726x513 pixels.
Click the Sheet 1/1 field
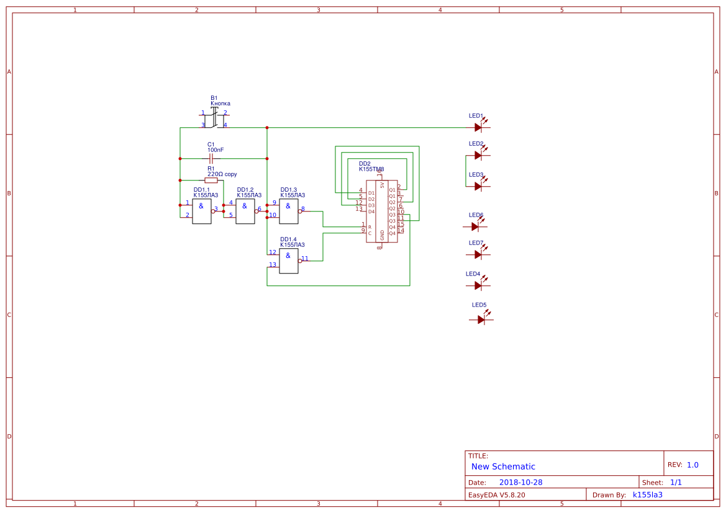(x=676, y=483)
